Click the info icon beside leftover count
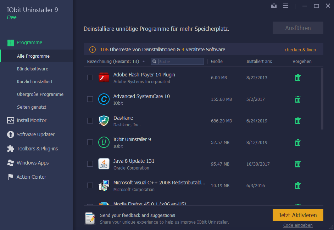The height and width of the screenshot is (230, 334). [93, 50]
